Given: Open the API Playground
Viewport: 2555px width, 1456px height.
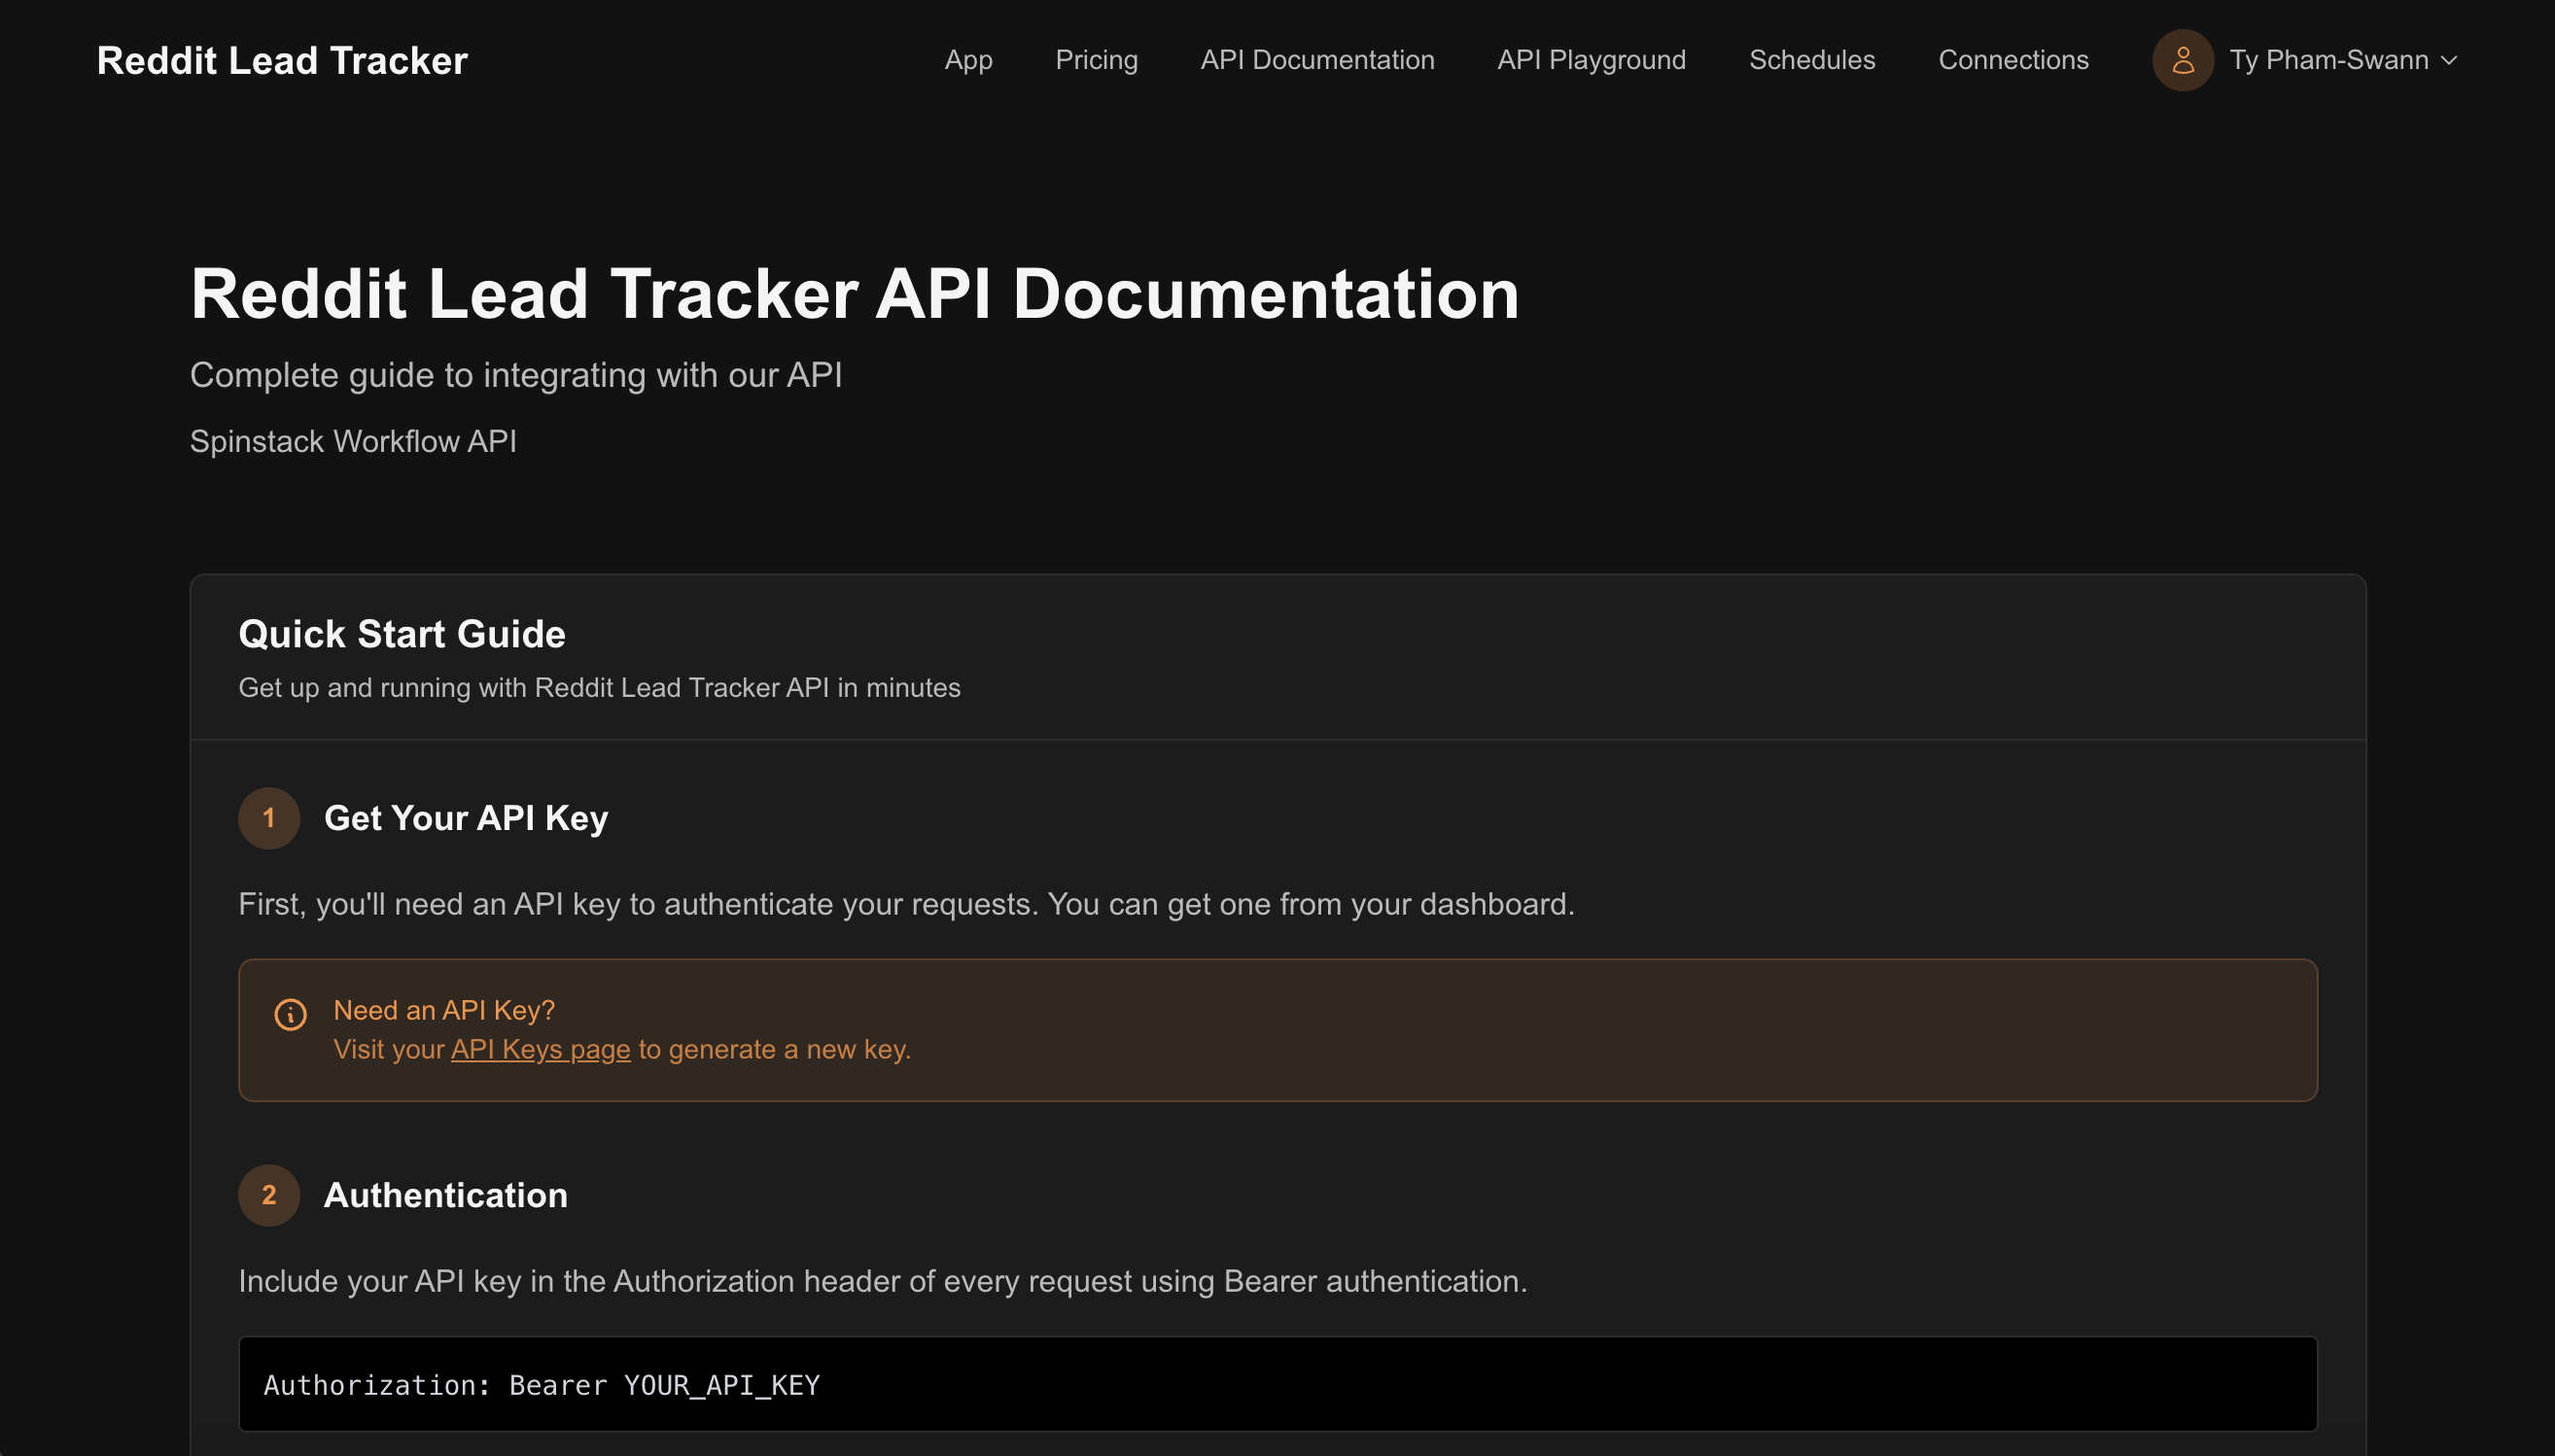Looking at the screenshot, I should (x=1589, y=60).
